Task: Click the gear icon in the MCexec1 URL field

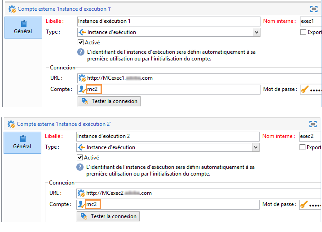Action: [82, 78]
